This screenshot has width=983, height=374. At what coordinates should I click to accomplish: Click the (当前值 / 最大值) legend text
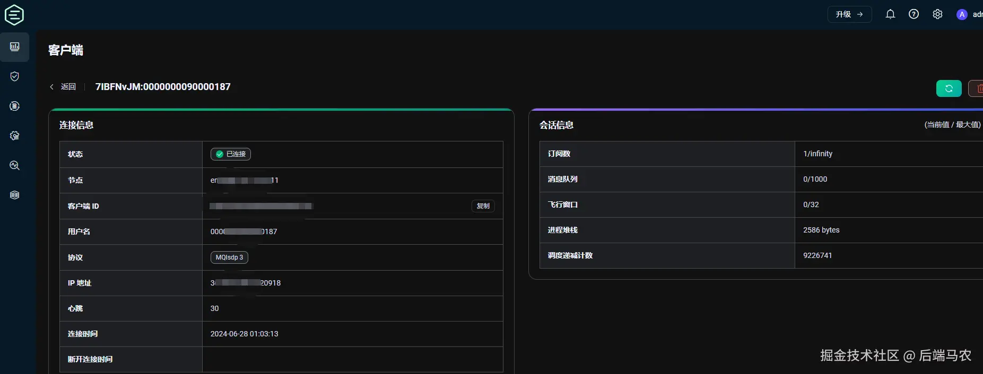coord(952,124)
